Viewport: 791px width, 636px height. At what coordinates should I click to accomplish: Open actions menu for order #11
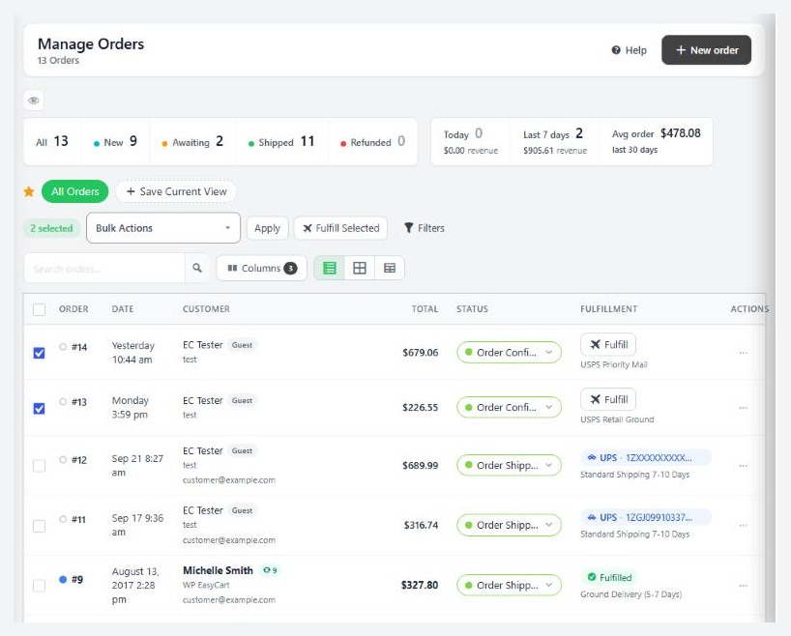[743, 525]
